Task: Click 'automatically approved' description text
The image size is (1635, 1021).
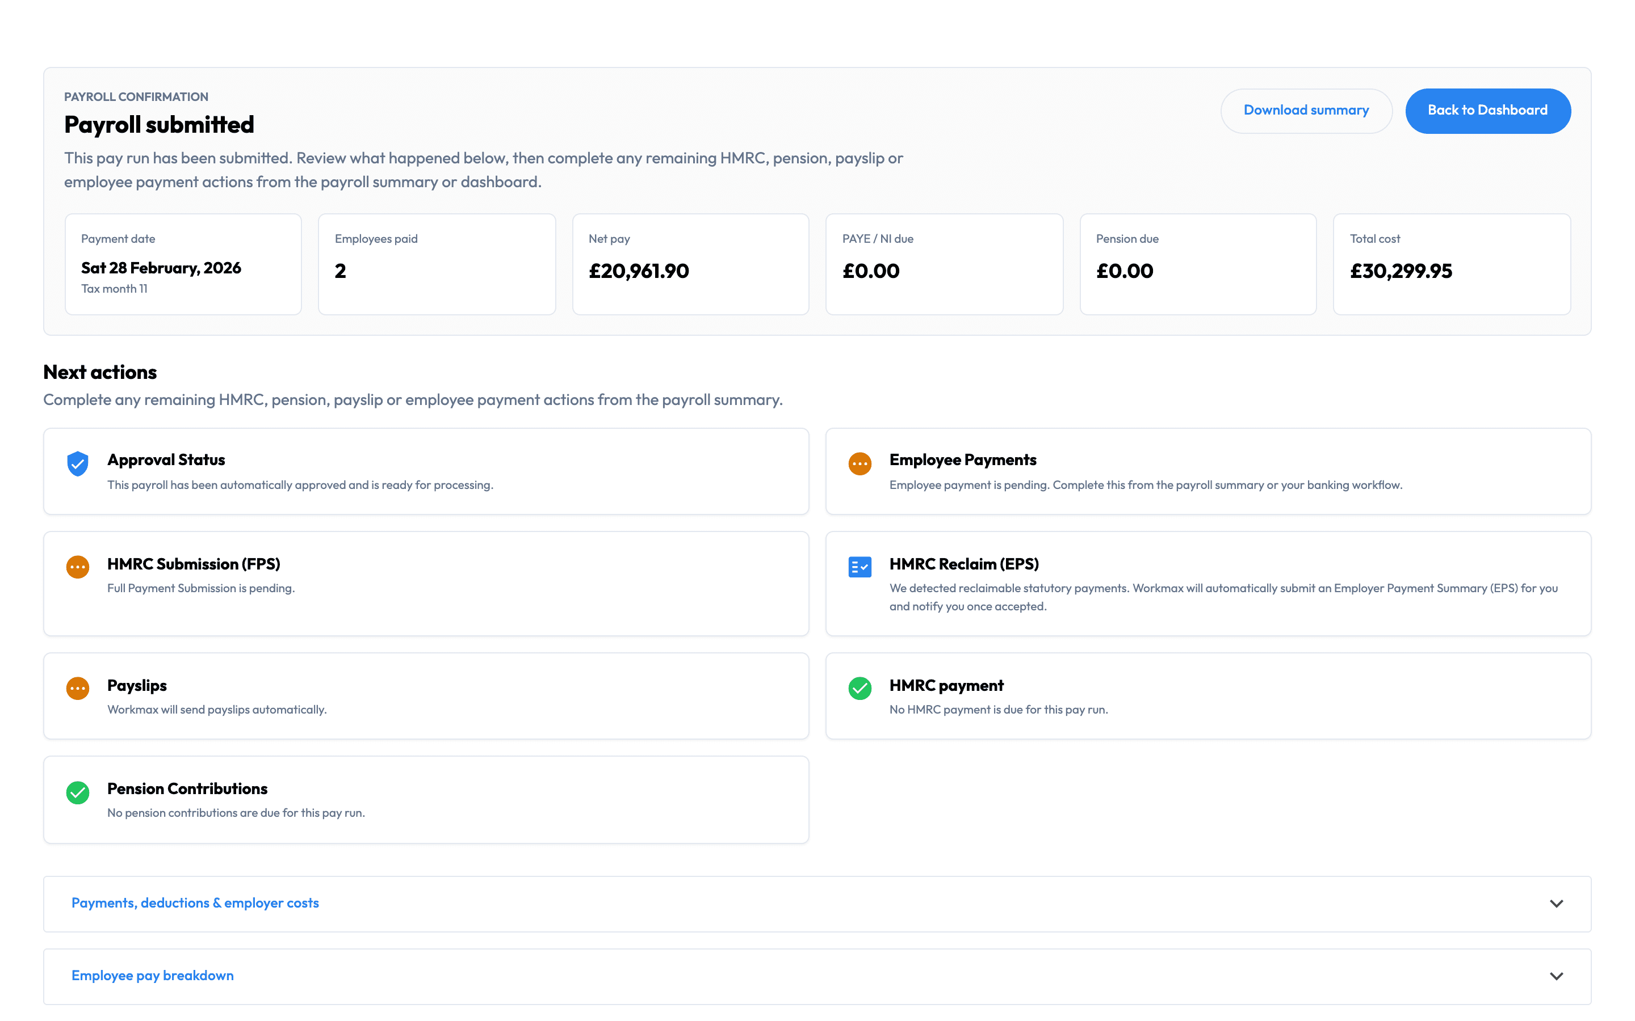Action: [x=301, y=485]
